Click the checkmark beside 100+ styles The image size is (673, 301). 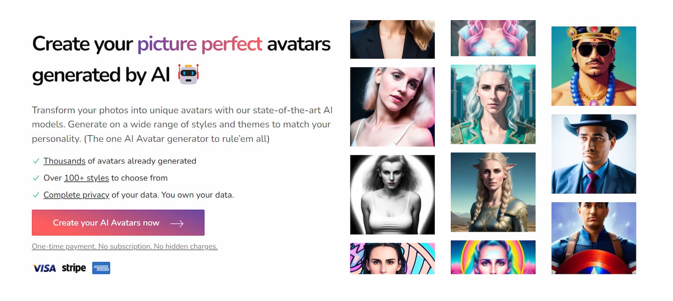tap(36, 178)
